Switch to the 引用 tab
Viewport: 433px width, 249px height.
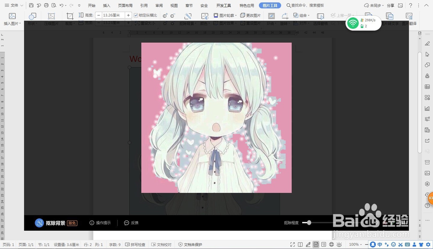[x=144, y=5]
